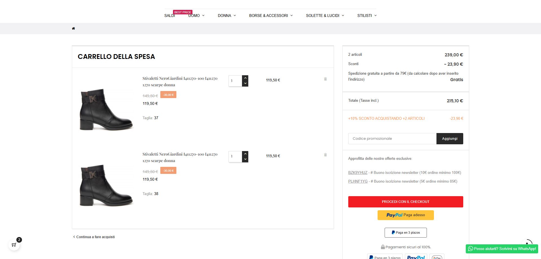Viewport: 541px width, 259px height.
Task: Remove the size 38 boots with trash icon
Action: [x=325, y=155]
